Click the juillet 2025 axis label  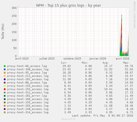click(x=47, y=59)
